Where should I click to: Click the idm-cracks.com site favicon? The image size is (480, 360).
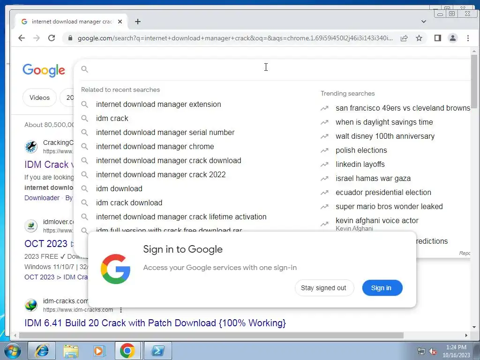click(31, 305)
